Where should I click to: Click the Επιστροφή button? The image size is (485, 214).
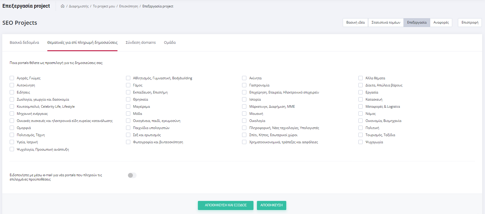[x=470, y=22]
